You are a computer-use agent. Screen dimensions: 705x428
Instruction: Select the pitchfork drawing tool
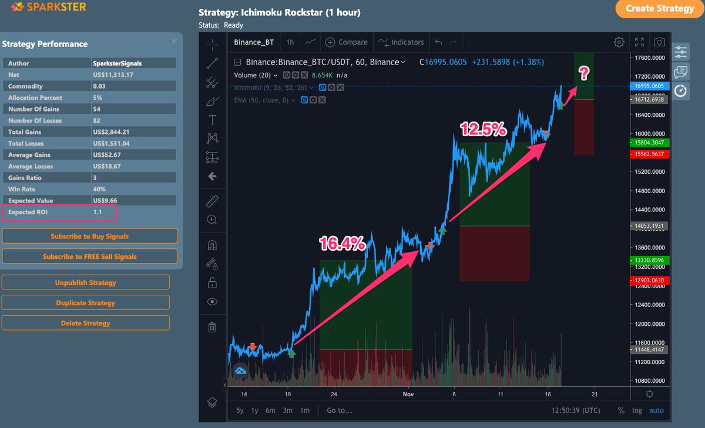coord(213,83)
